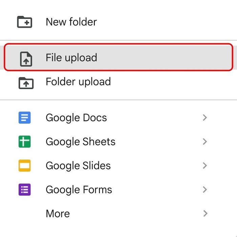Viewport: 237px width, 237px height.
Task: Pick the Google Forms text label
Action: click(79, 190)
